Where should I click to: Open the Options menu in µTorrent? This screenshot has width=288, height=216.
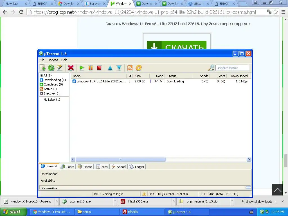pos(53,60)
